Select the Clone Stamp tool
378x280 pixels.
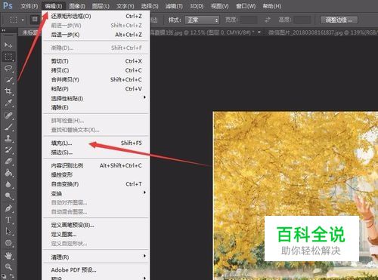tap(8, 138)
